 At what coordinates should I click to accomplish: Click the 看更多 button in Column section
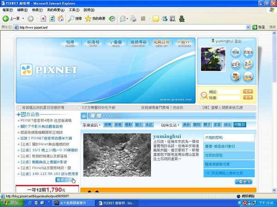(243, 182)
